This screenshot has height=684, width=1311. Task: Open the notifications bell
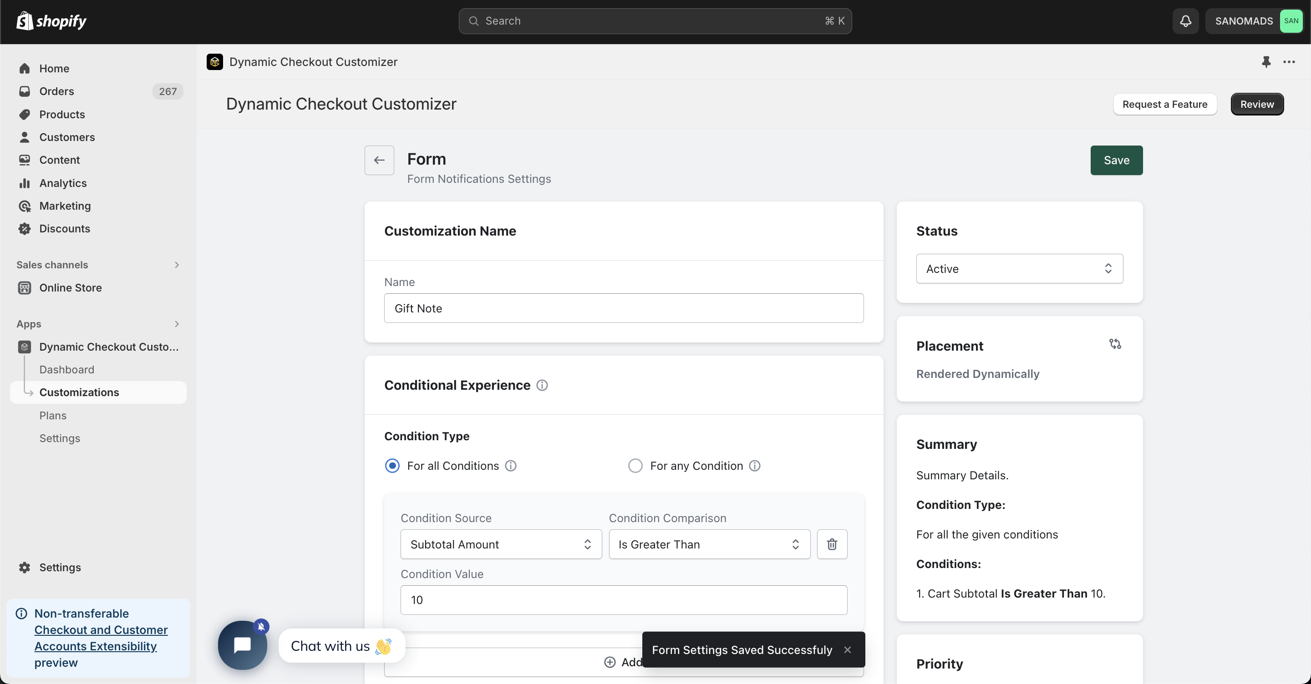pyautogui.click(x=1185, y=21)
